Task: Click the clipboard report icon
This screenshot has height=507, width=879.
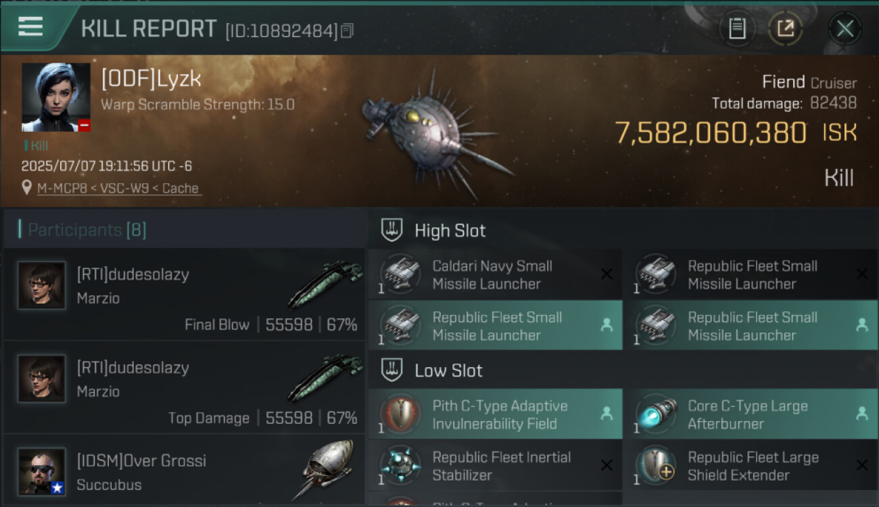Action: click(737, 28)
